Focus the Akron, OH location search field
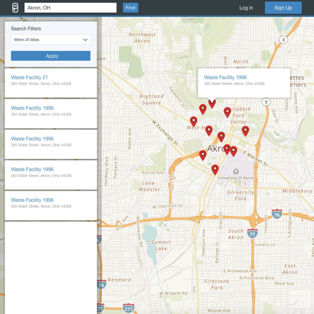Screen dimensions: 314x314 pyautogui.click(x=70, y=8)
